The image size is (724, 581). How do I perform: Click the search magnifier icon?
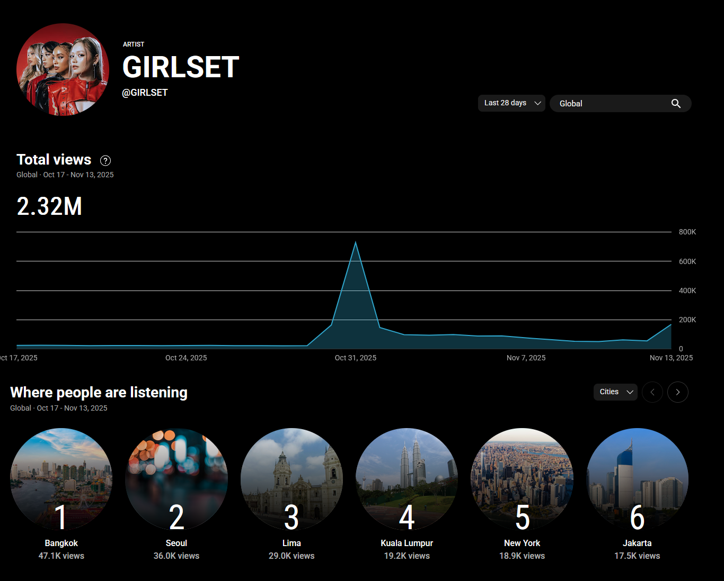(x=676, y=104)
